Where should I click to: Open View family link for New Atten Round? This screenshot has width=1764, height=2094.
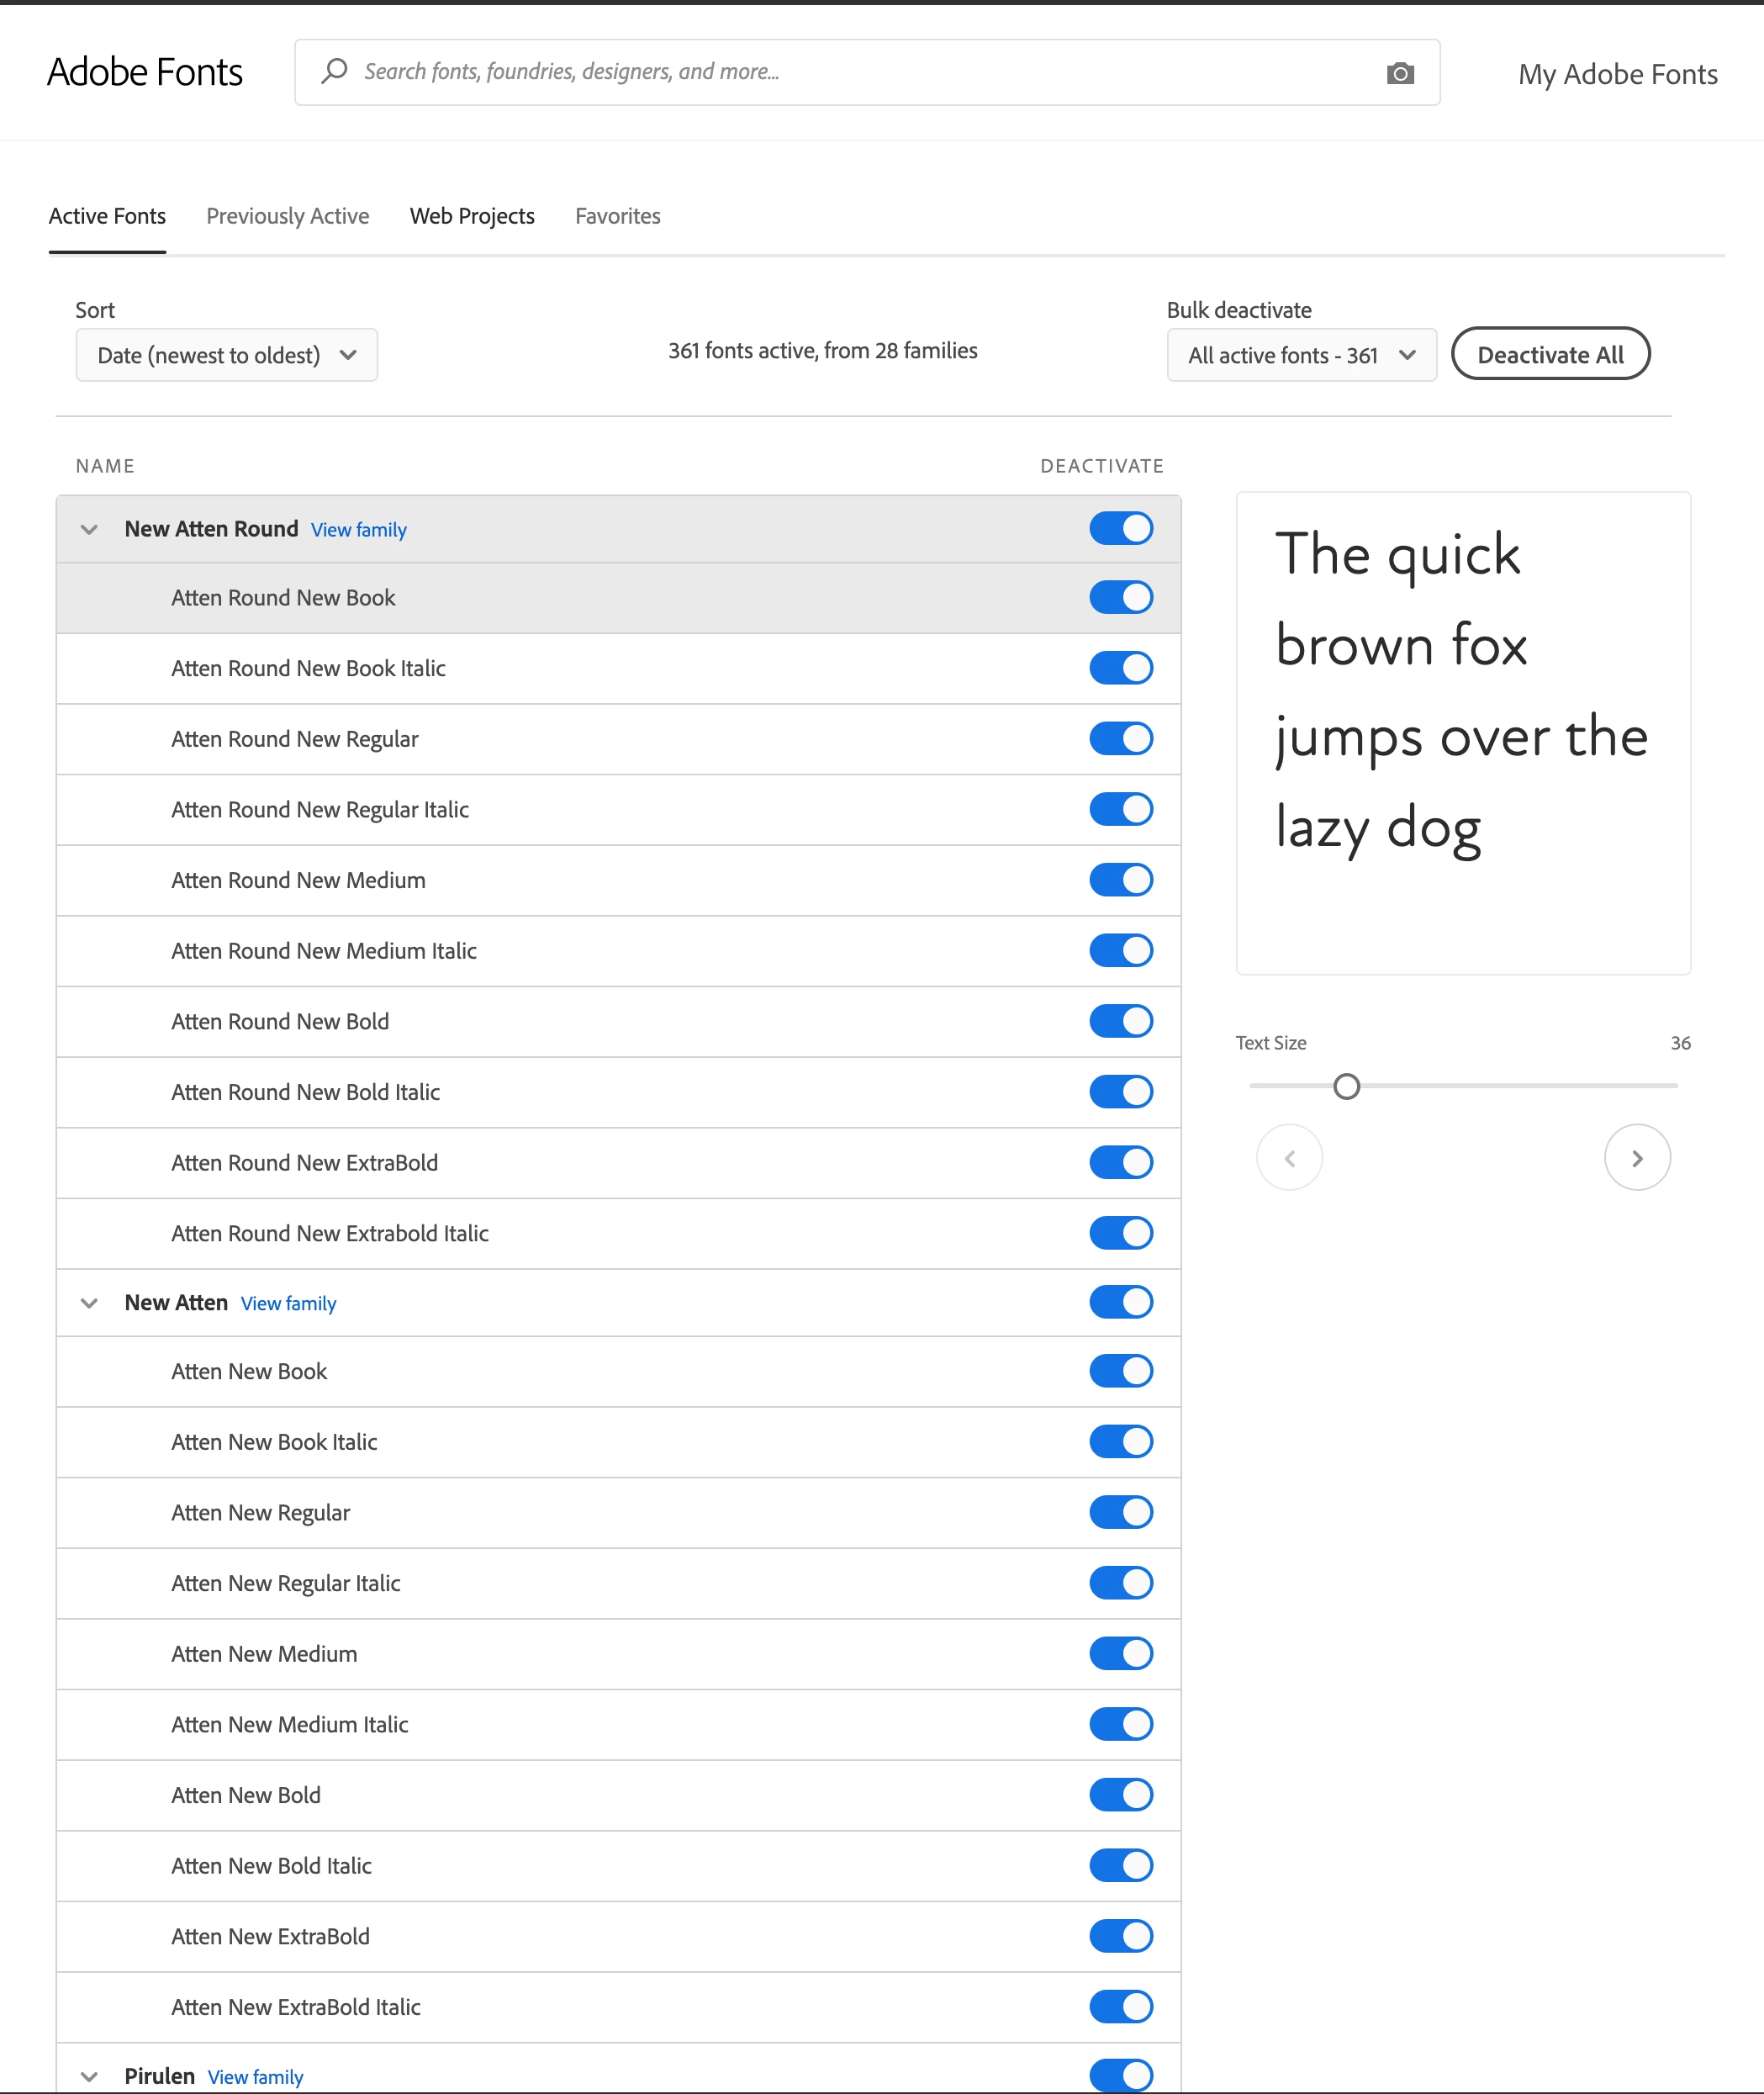point(358,530)
